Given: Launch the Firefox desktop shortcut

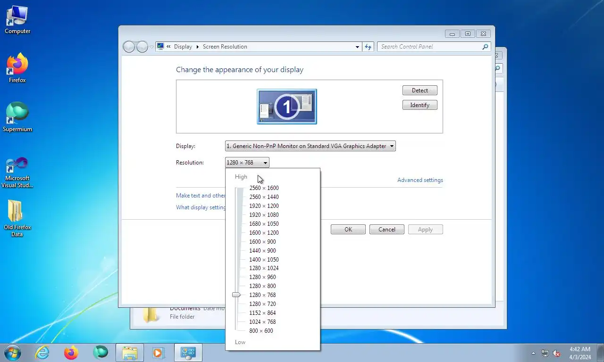Looking at the screenshot, I should pos(17,69).
